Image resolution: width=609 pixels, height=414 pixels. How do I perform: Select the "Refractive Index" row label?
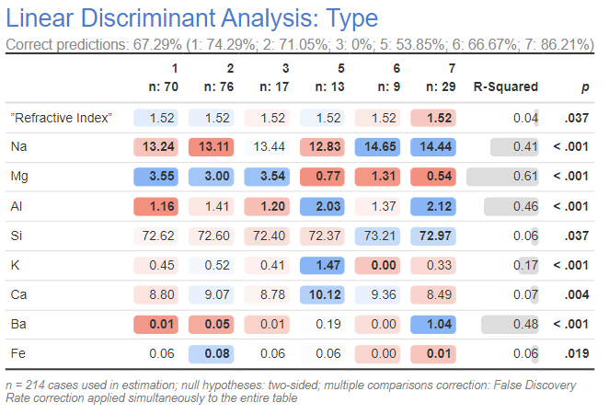pos(62,118)
